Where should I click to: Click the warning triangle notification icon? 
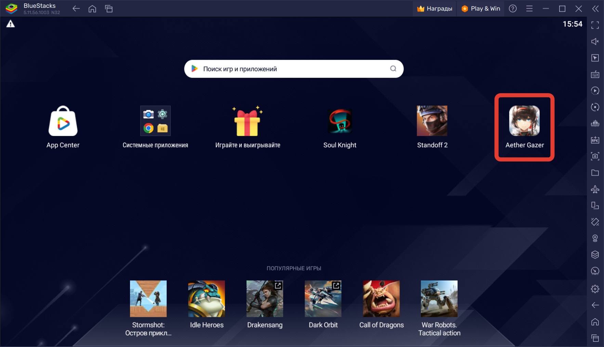tap(11, 24)
